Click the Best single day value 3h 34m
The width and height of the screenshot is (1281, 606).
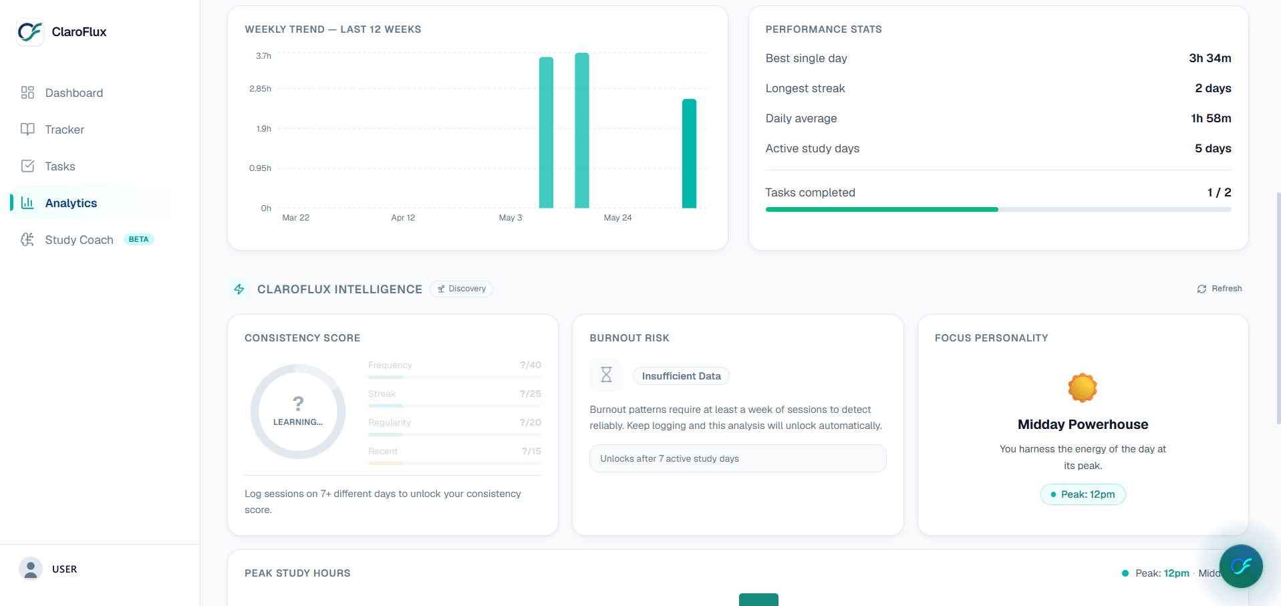1209,58
